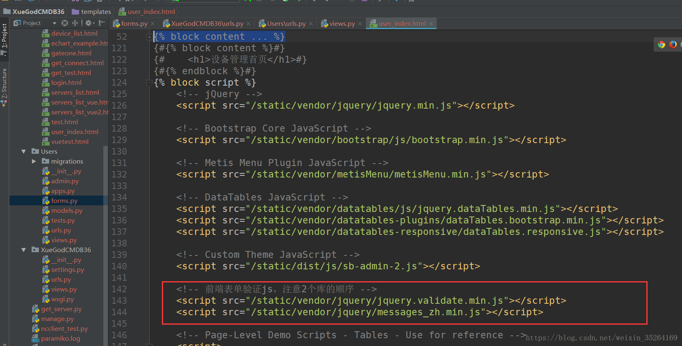Open Project panel gear settings
The width and height of the screenshot is (682, 346).
pyautogui.click(x=90, y=23)
